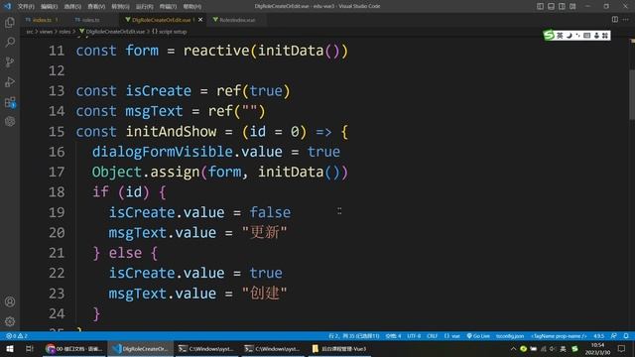635x357 pixels.
Task: Click 'initAndShow' on code line 15
Action: (171, 132)
